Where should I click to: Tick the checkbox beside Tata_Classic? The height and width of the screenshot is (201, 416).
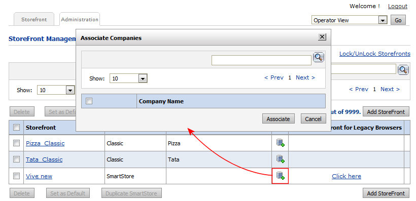pos(16,159)
